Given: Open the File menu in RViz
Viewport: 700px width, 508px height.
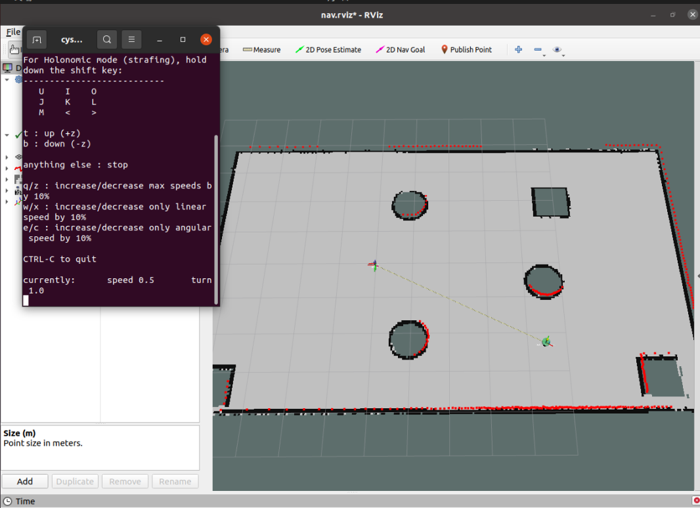Looking at the screenshot, I should click(x=13, y=32).
